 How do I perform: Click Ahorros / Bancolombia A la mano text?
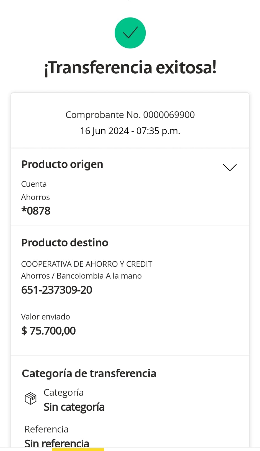pos(81,276)
